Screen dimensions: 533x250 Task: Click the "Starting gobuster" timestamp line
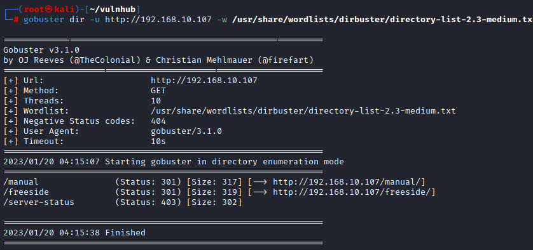174,161
